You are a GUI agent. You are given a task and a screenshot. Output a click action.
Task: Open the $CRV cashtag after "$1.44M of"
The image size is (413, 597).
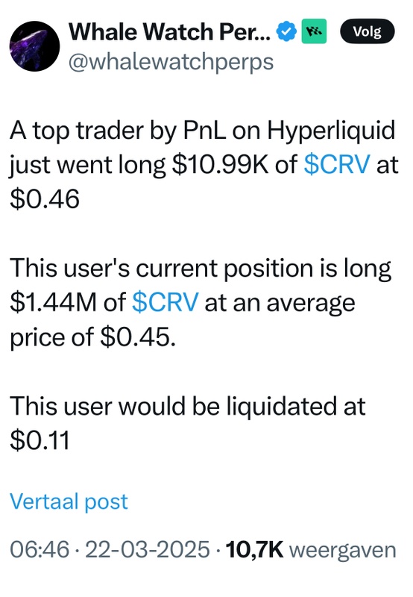coord(165,303)
